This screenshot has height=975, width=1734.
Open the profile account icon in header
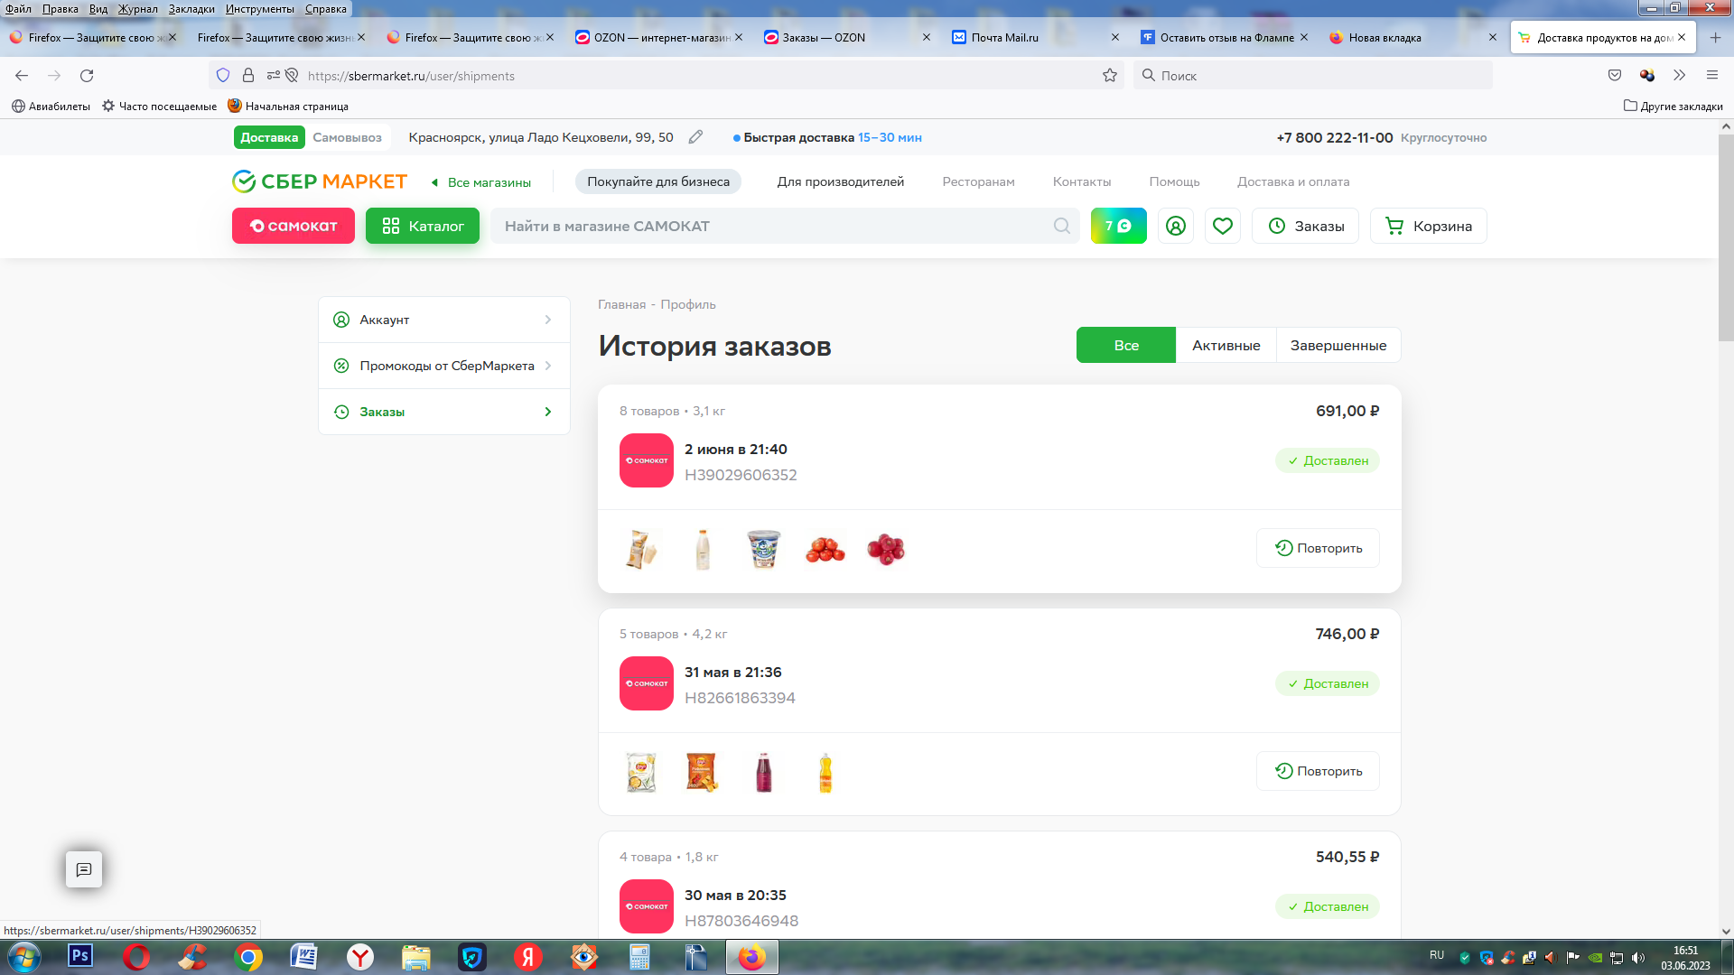[x=1175, y=226]
